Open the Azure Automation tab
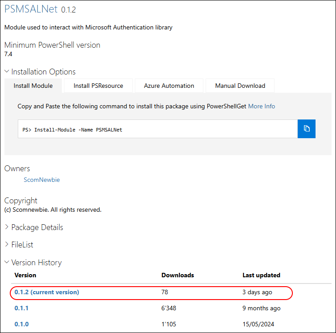The width and height of the screenshot is (336, 333). [x=169, y=86]
